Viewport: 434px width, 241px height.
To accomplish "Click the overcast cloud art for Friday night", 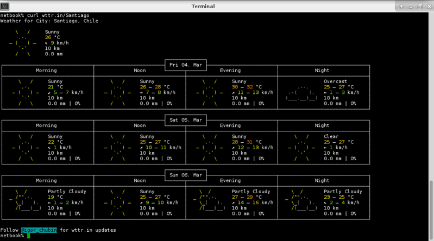I will pos(301,93).
